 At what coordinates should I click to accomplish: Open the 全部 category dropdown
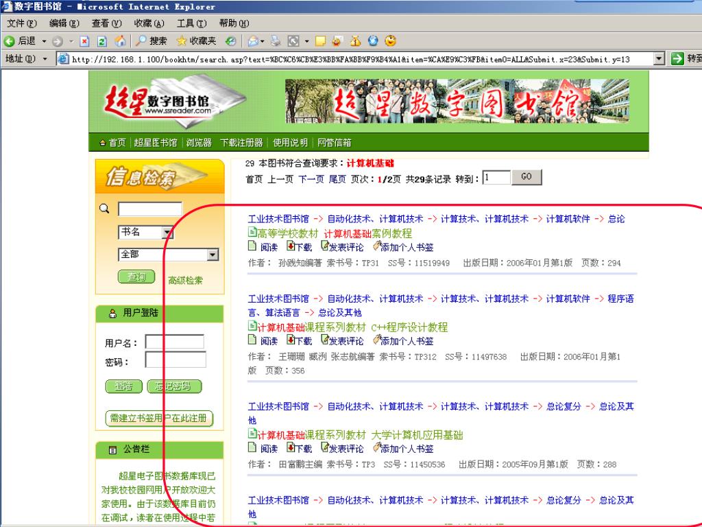[213, 255]
